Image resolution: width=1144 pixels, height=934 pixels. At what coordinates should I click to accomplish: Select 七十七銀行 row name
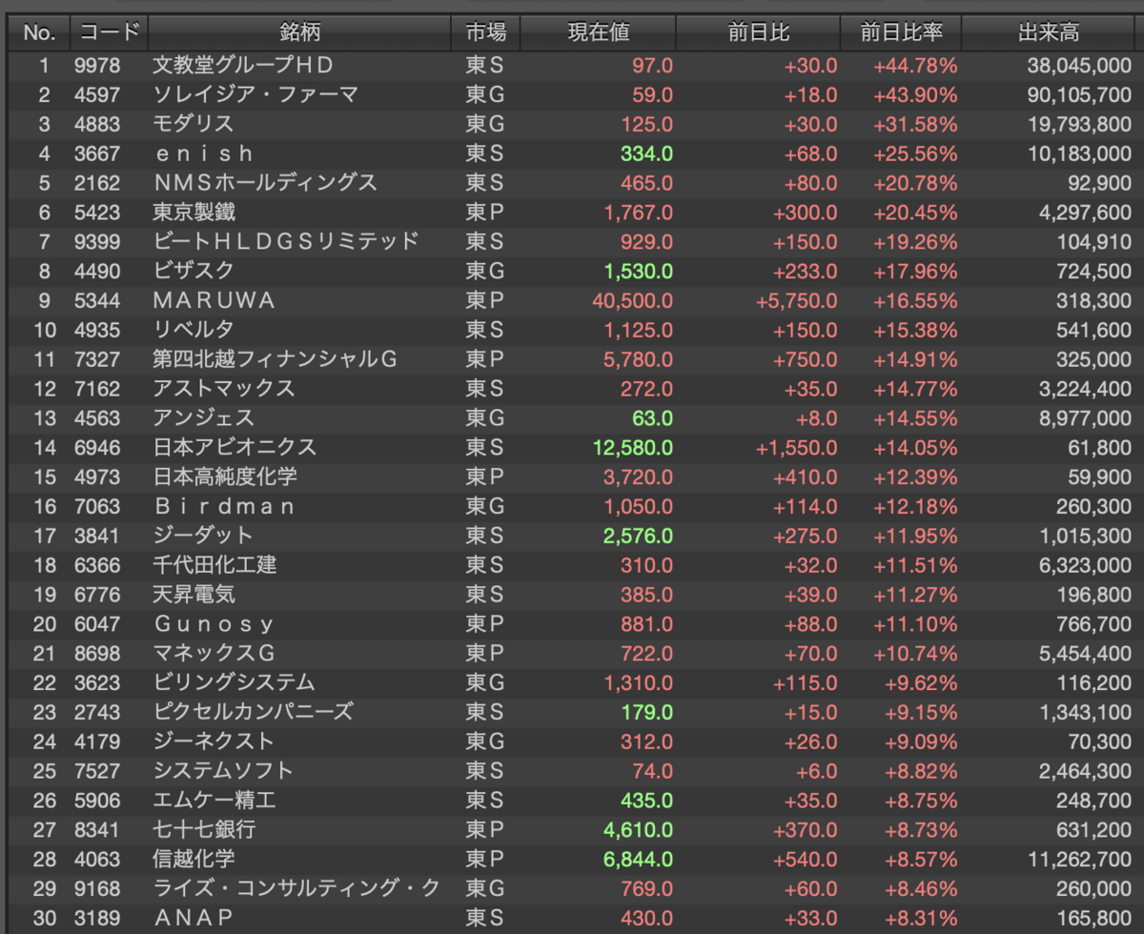pos(204,829)
